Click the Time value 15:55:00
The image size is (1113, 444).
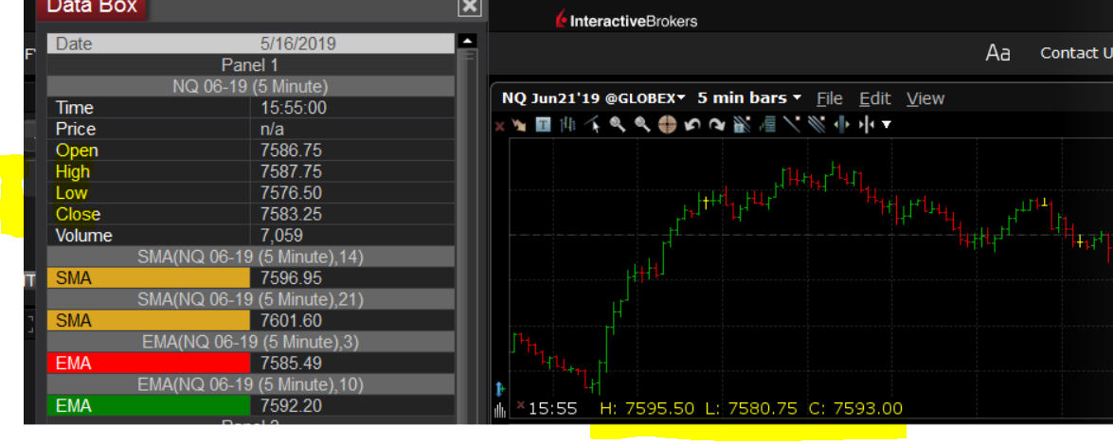pyautogui.click(x=293, y=108)
